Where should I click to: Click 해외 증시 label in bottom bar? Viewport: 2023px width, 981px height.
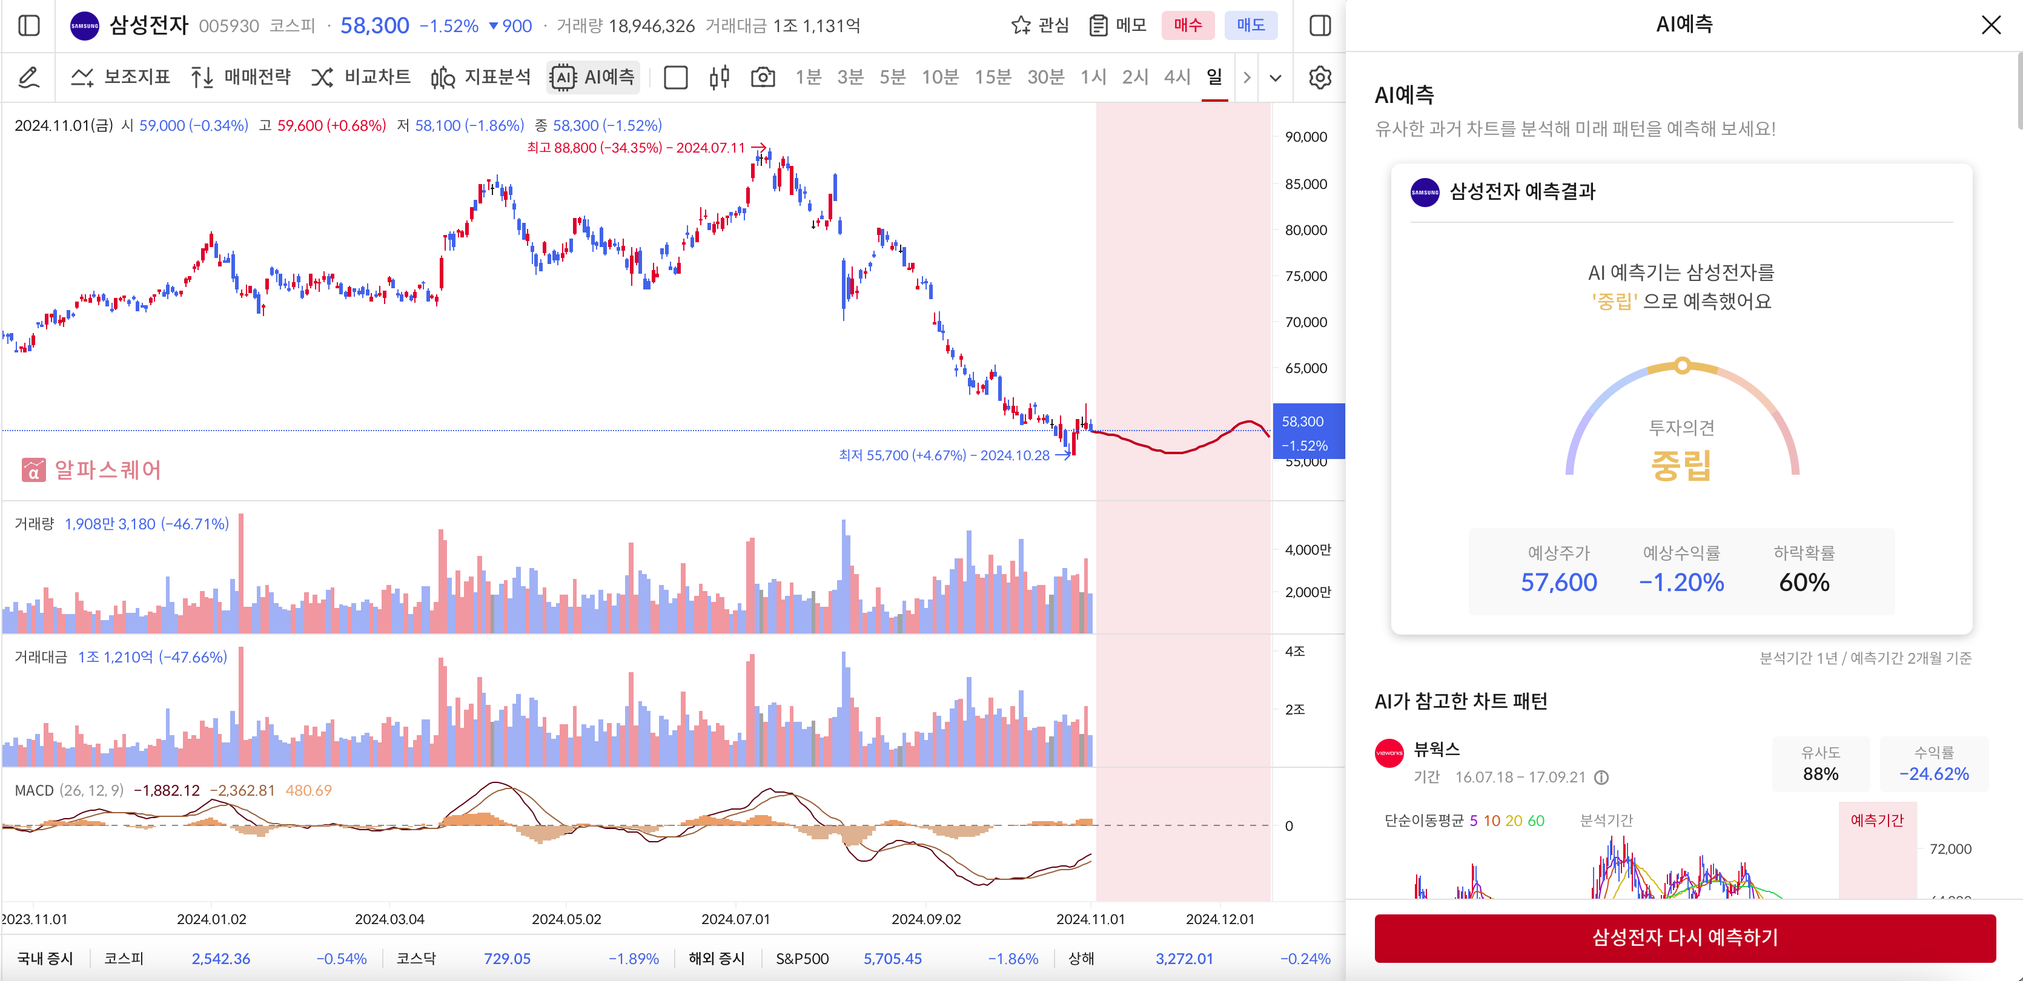[716, 959]
